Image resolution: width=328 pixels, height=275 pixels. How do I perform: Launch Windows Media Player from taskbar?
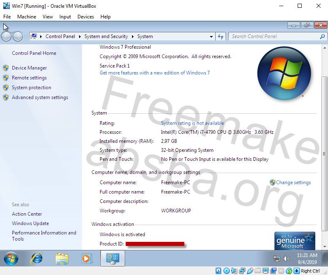point(87,259)
